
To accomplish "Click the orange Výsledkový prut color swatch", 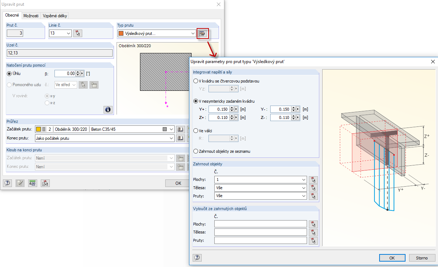I will coord(121,34).
